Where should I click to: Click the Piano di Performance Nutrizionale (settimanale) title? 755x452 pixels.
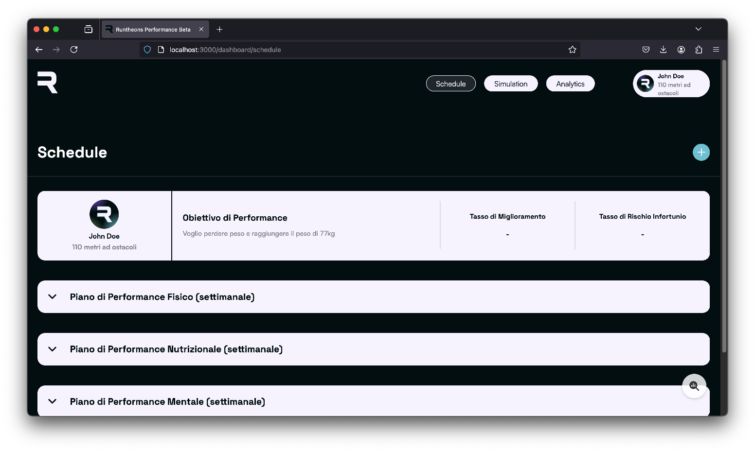coord(176,349)
